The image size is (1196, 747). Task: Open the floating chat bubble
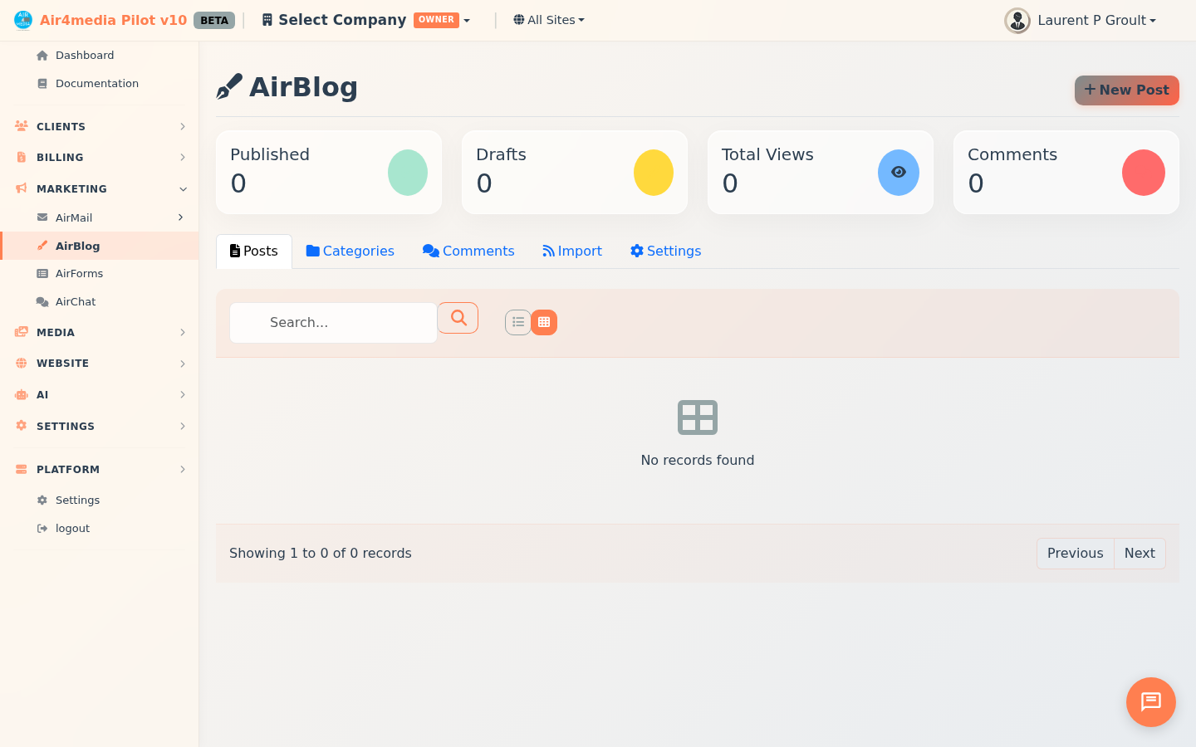point(1150,701)
